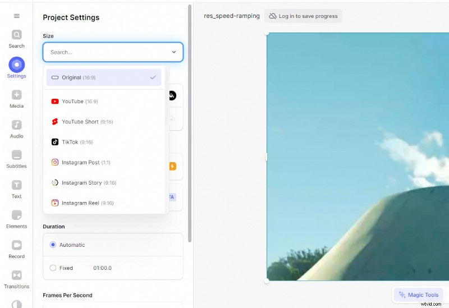
Task: Click the left-middle canvas edge handle
Action: (266, 157)
